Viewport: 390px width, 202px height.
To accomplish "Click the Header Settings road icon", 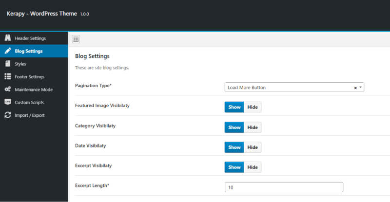I will coord(8,38).
